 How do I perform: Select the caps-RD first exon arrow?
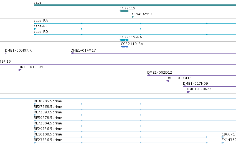click(35, 34)
